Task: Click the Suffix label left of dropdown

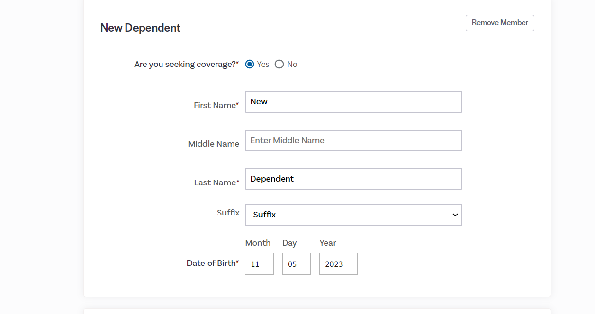Action: (x=228, y=213)
